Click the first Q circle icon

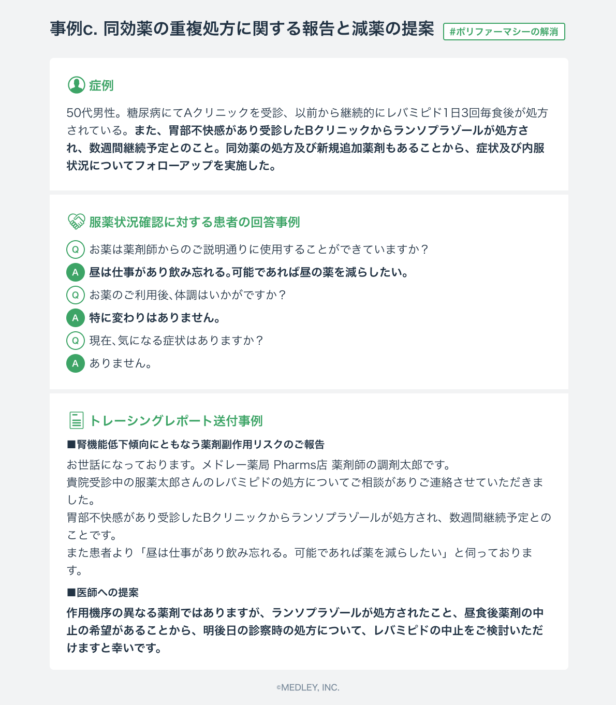click(76, 249)
